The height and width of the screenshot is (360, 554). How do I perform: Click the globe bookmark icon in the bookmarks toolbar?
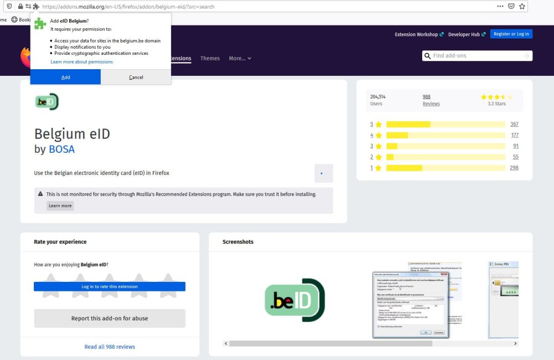[x=14, y=19]
